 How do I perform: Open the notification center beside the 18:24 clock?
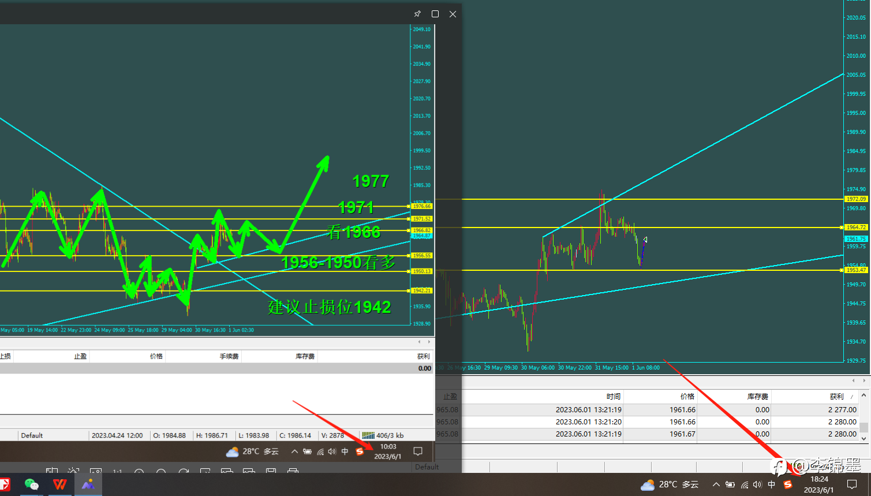(852, 484)
